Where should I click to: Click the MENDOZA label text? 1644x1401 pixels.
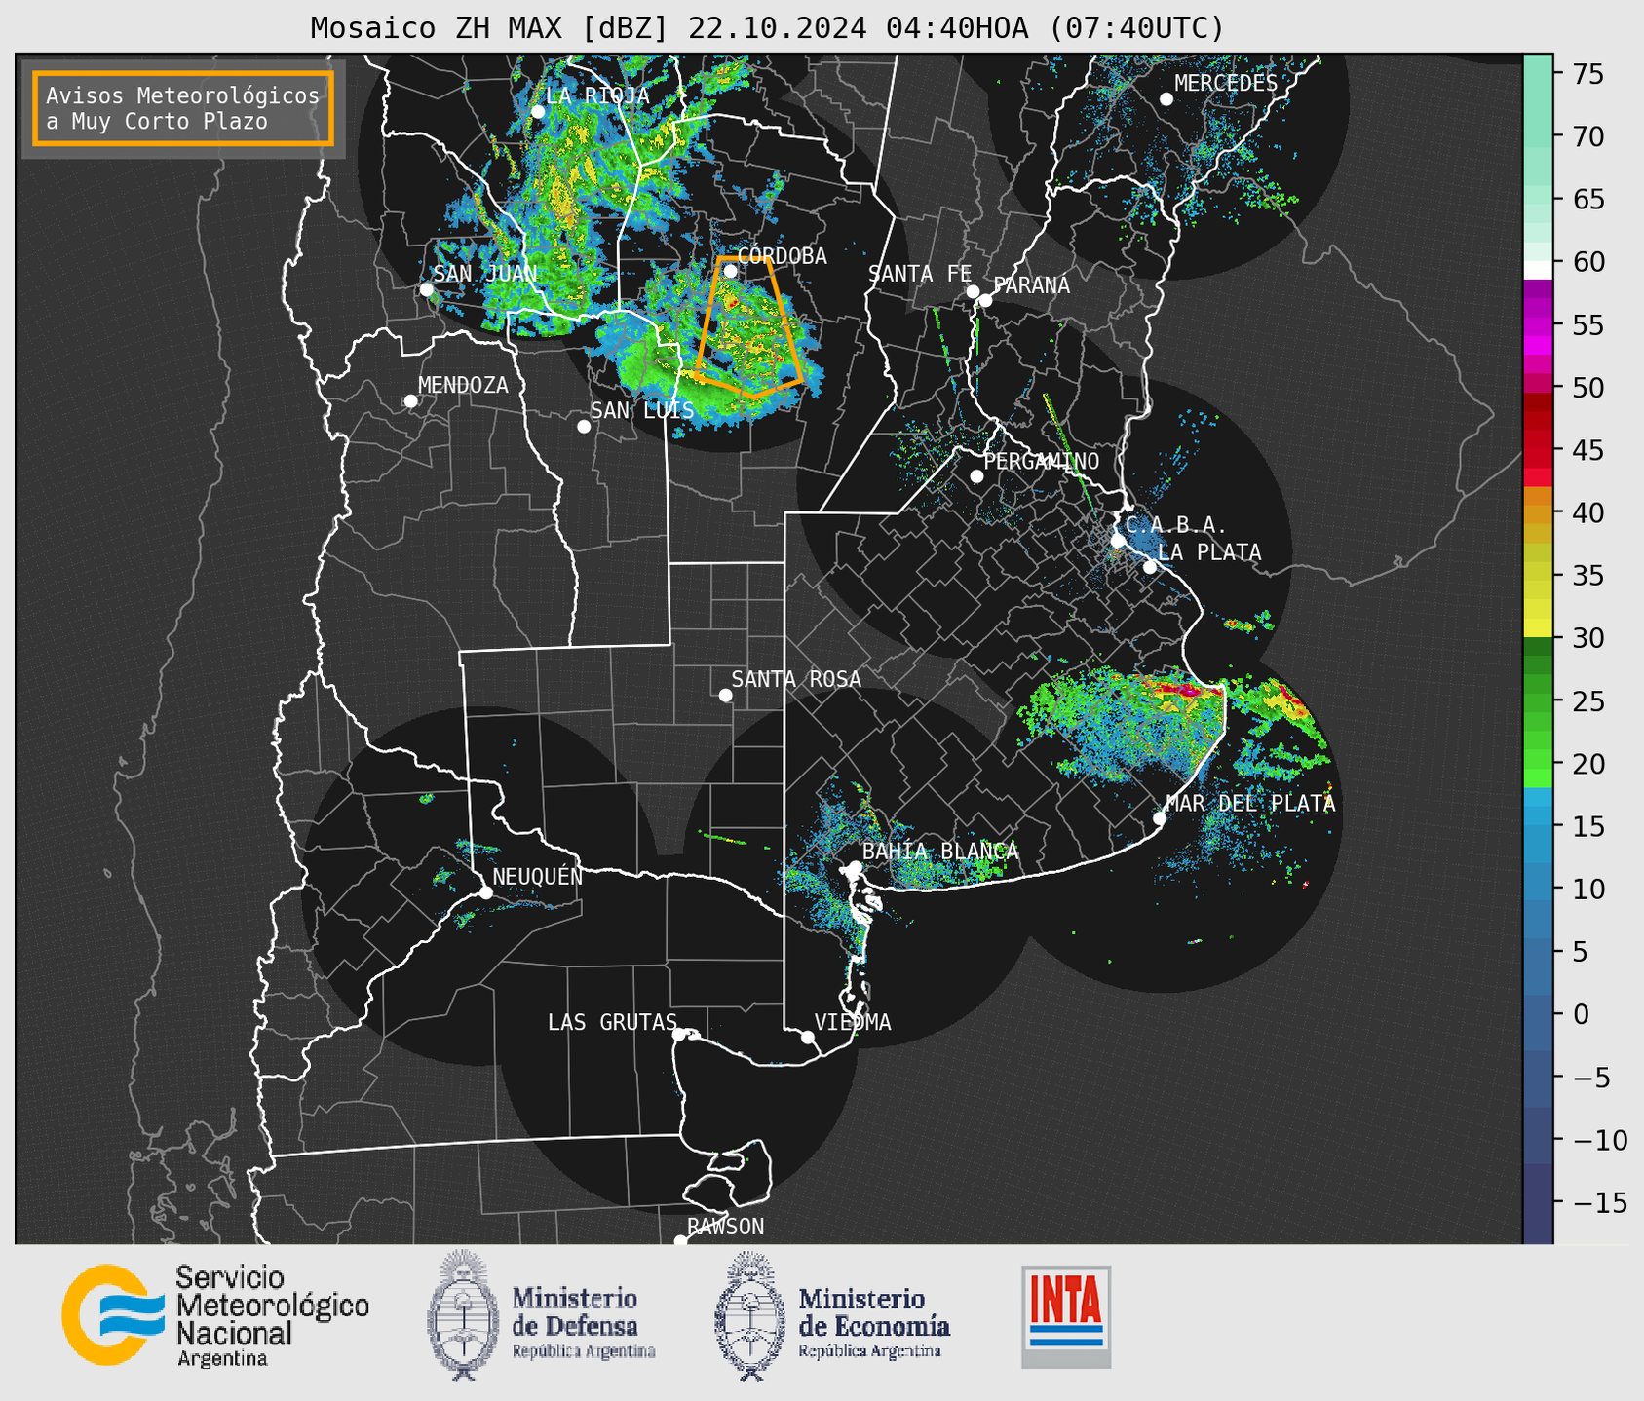pyautogui.click(x=463, y=385)
